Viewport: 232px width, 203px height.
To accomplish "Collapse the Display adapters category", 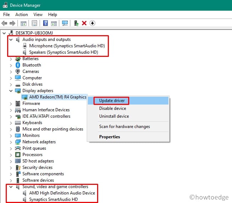I will 11,91.
